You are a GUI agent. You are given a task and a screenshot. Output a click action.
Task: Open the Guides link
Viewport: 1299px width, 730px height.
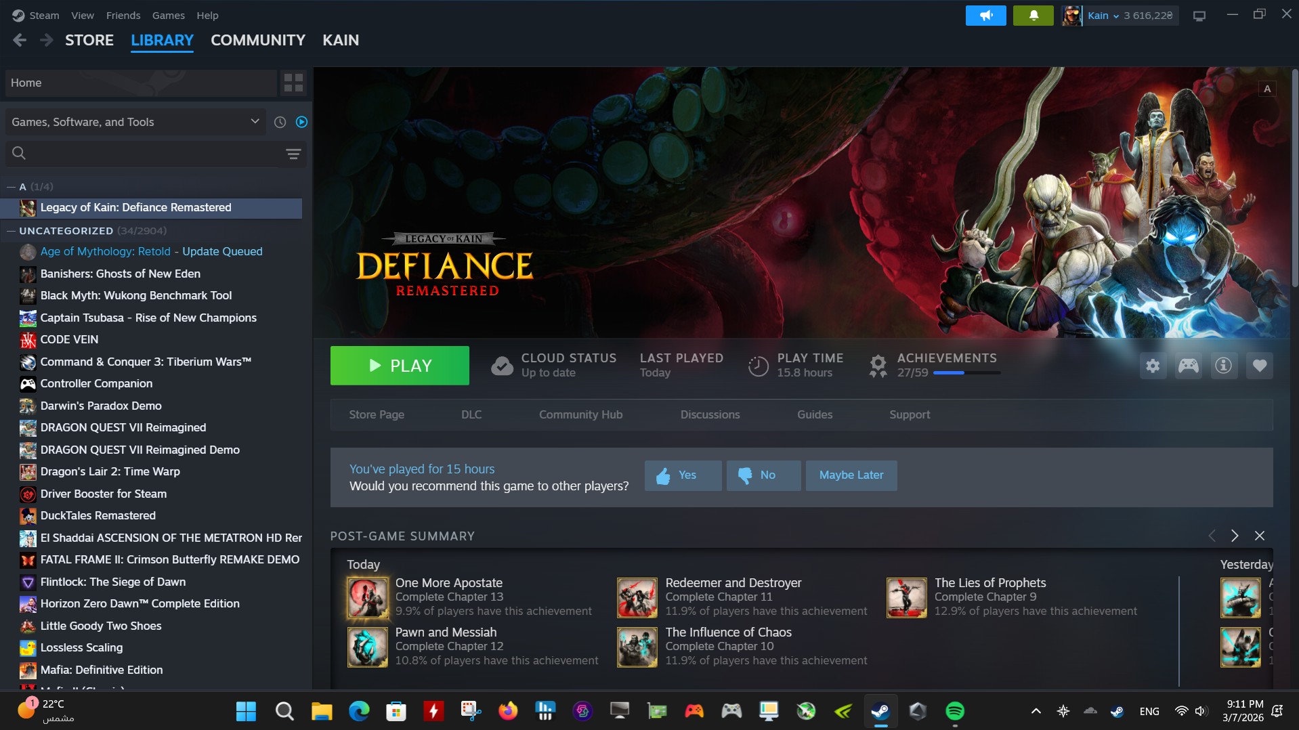(815, 414)
